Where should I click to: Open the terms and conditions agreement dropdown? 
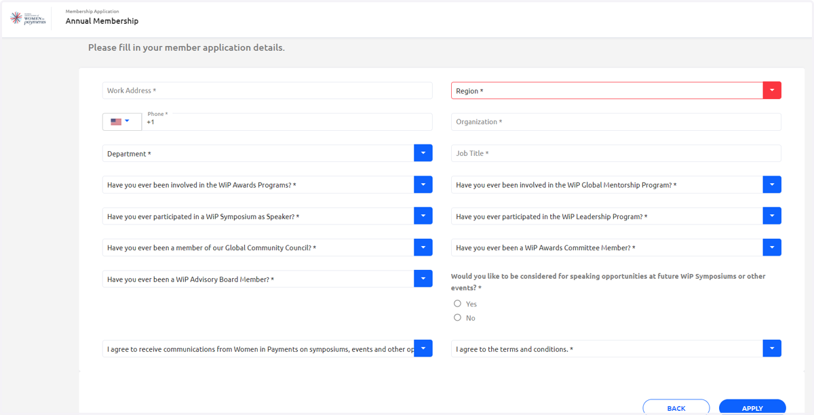click(x=772, y=349)
